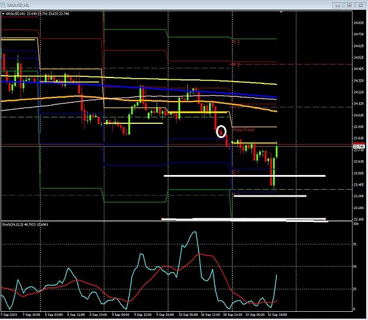This screenshot has width=368, height=320.
Task: Click the Stoch(24,12,2) indicator label
Action: pos(25,224)
